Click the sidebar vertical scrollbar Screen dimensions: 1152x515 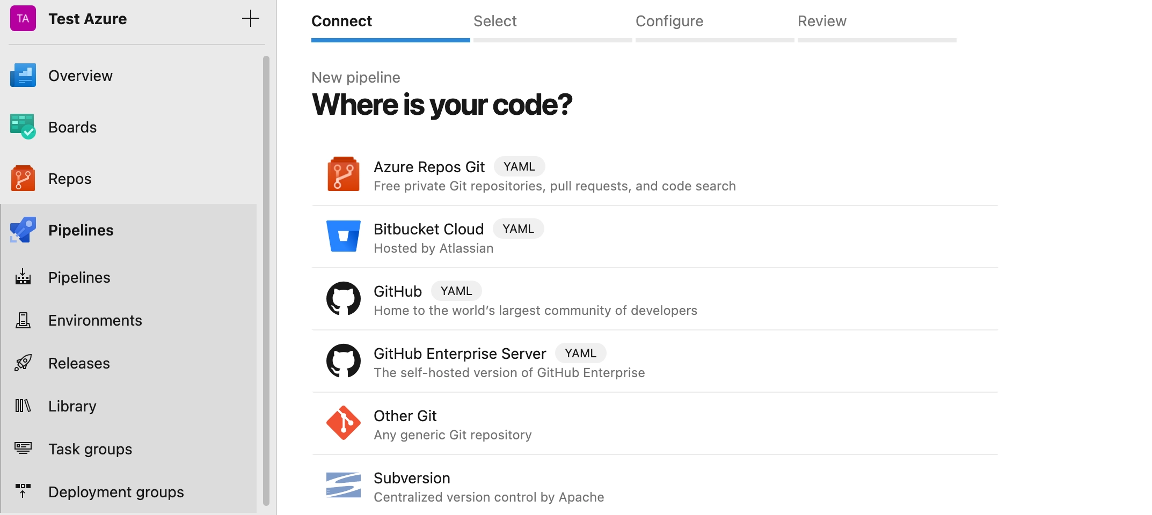pos(266,280)
